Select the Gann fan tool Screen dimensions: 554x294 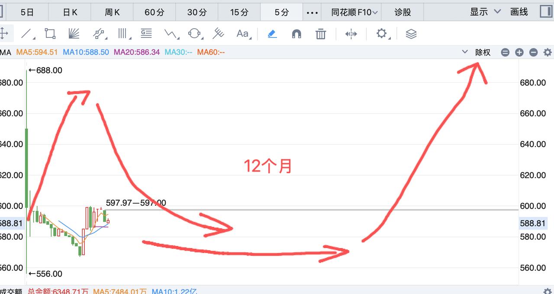point(72,33)
